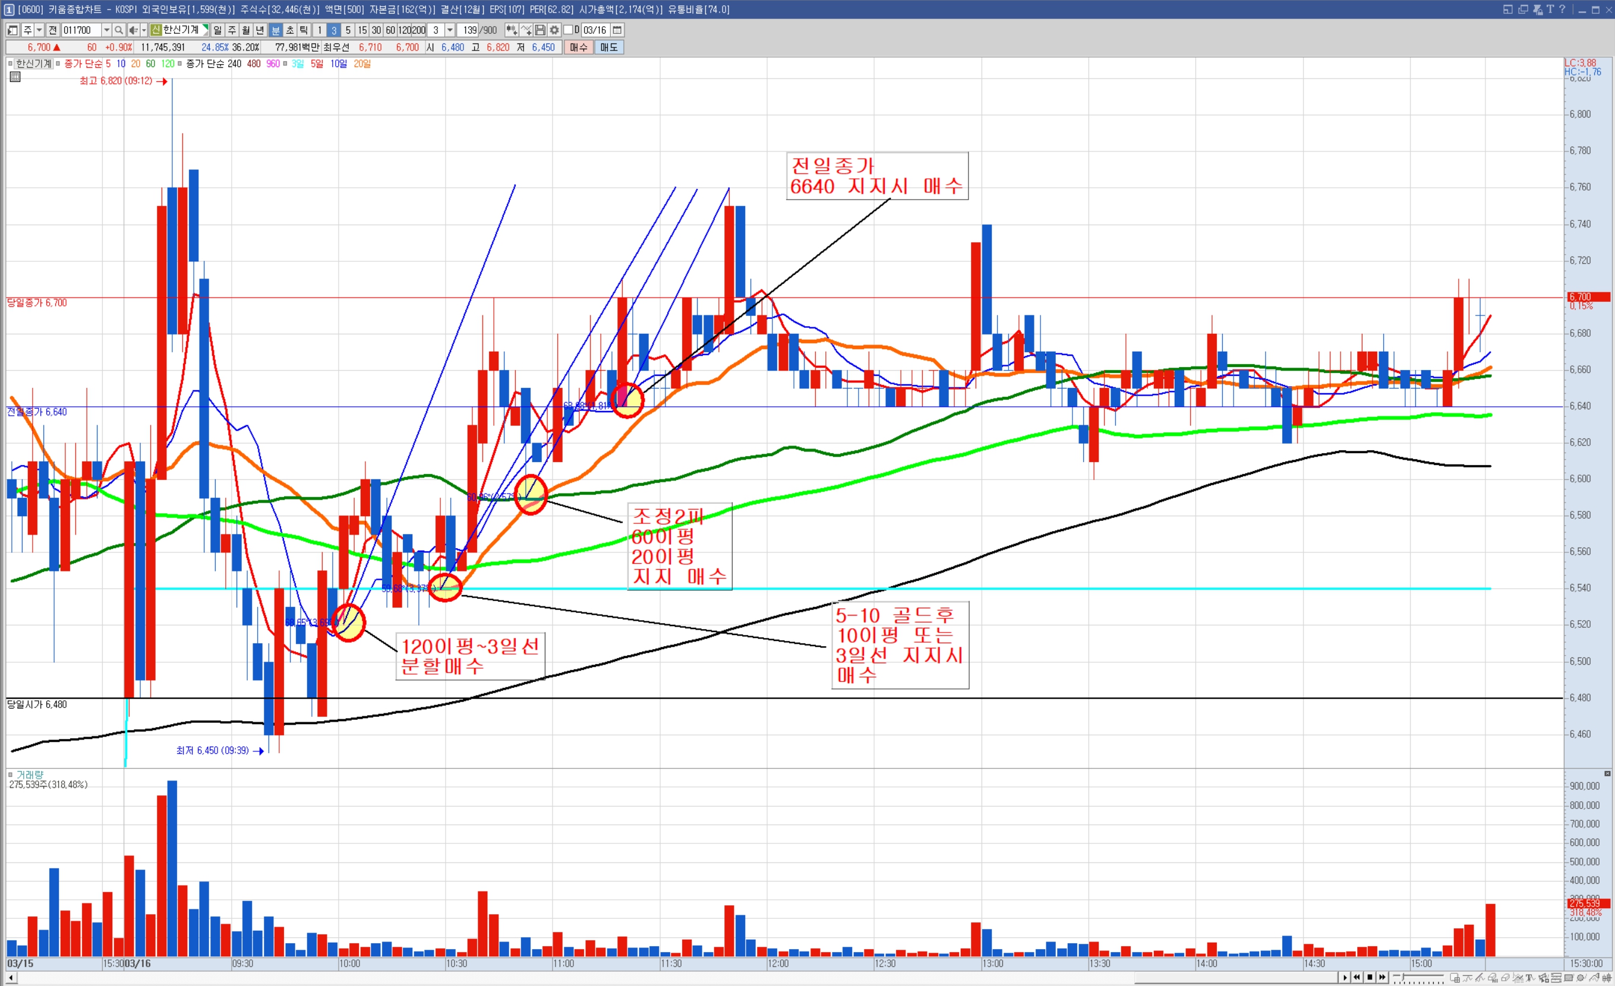
Task: Toggle the D date checkbox
Action: pos(568,30)
